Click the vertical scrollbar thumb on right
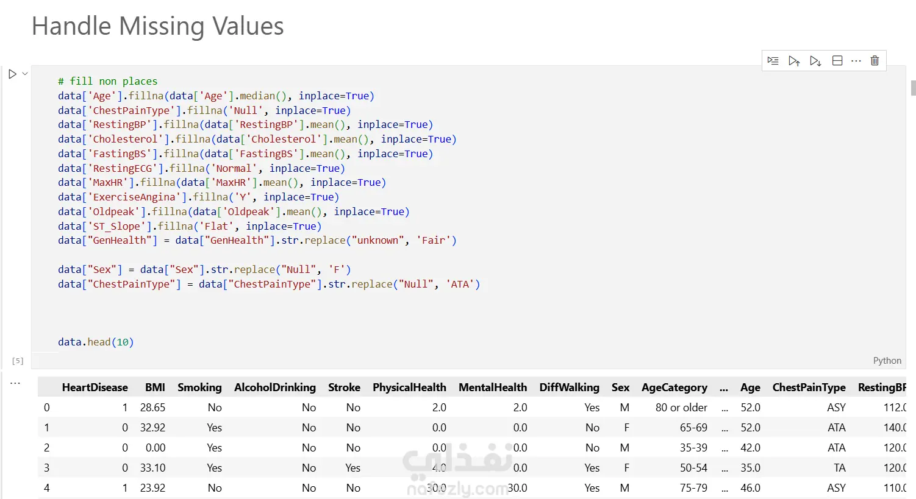Viewport: 916px width, 499px height. coord(913,88)
